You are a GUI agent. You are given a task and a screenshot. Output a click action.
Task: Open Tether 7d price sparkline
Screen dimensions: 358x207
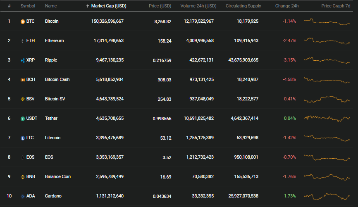tap(327, 119)
